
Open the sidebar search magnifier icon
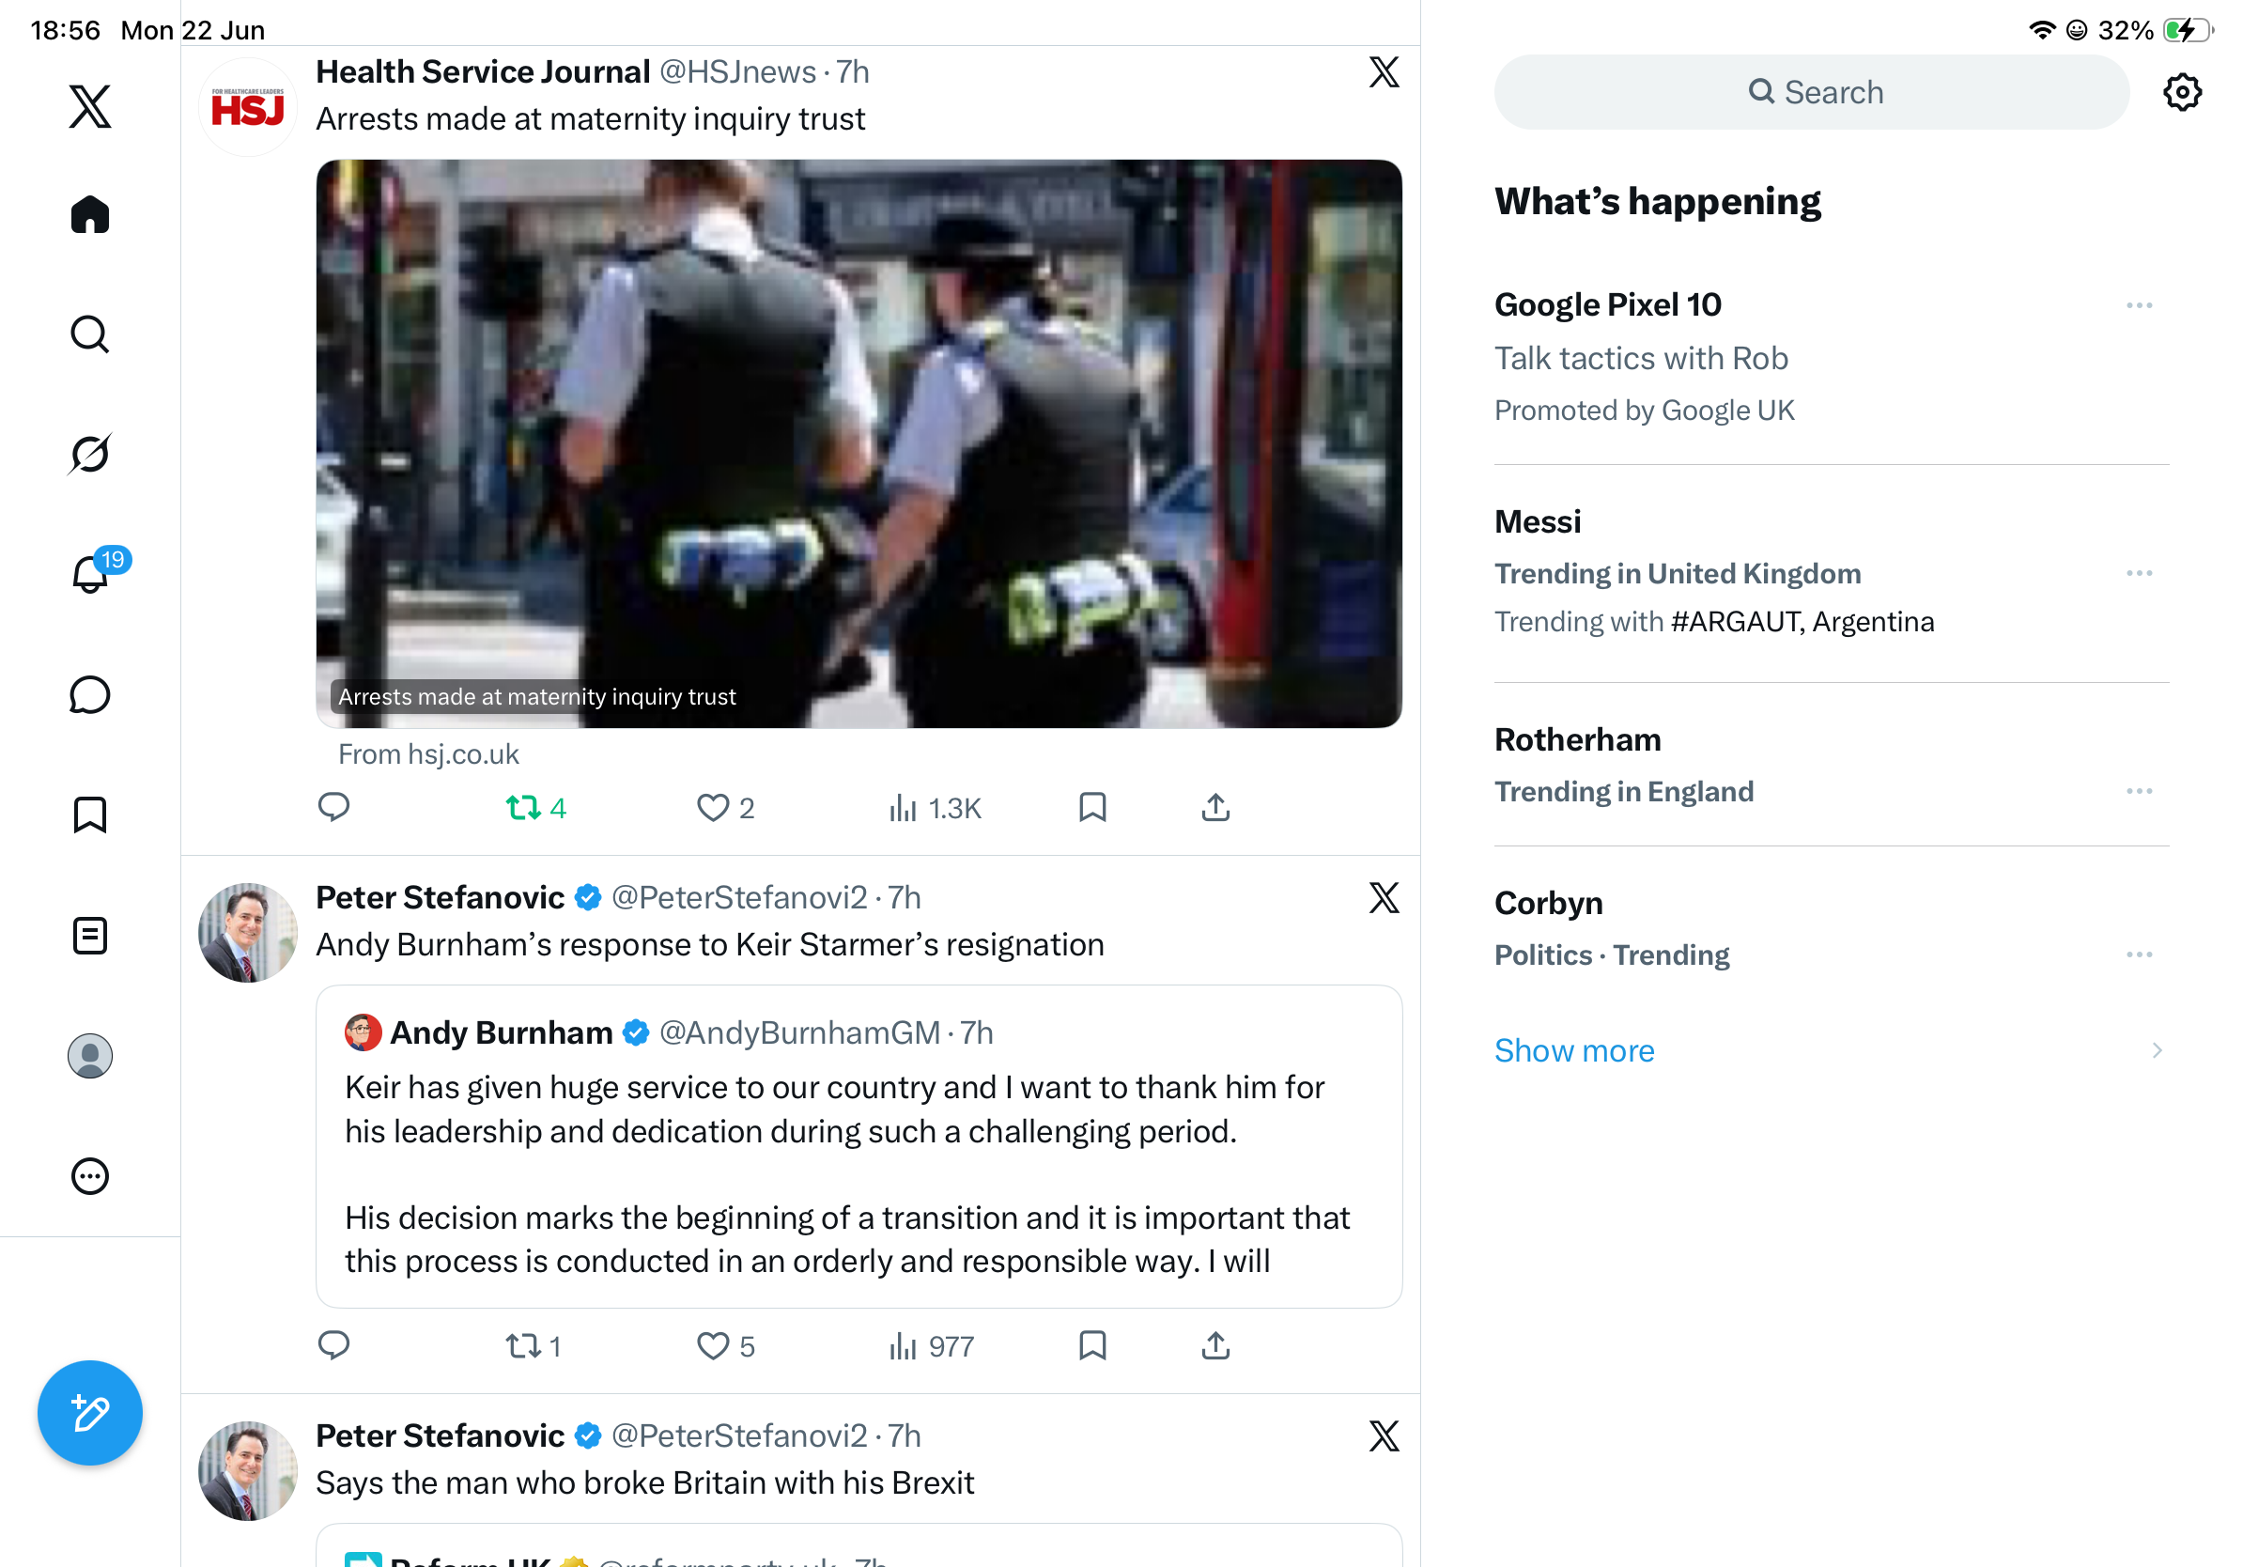pyautogui.click(x=90, y=334)
